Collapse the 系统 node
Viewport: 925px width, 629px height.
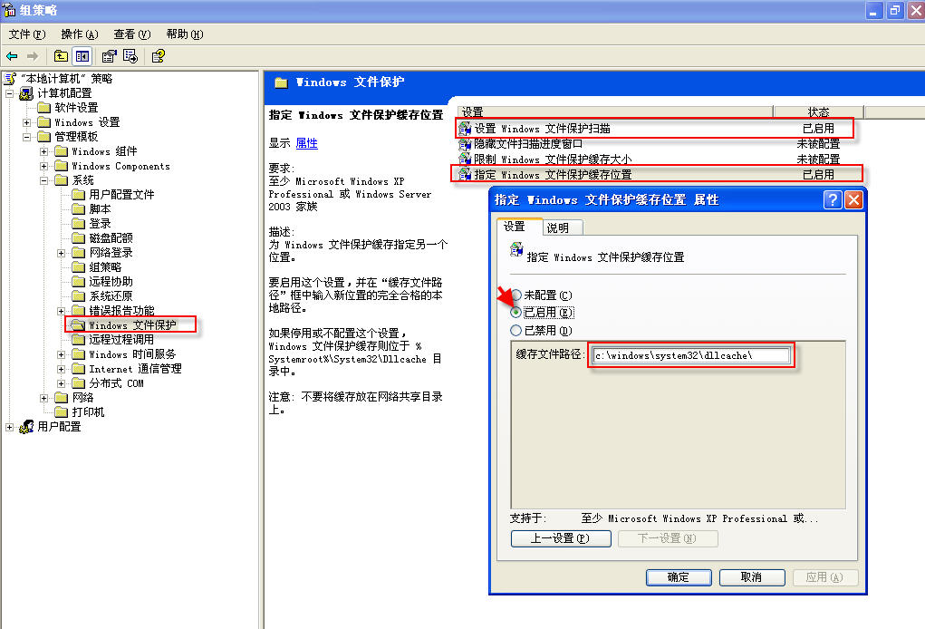43,180
